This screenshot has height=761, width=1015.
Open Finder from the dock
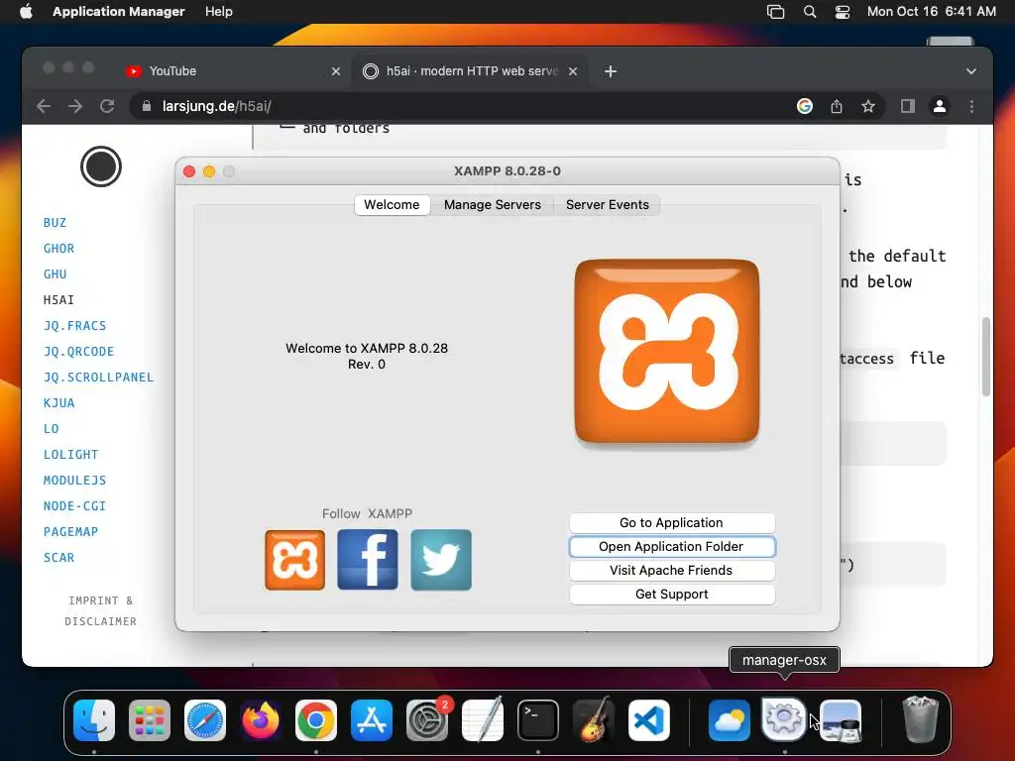(94, 720)
